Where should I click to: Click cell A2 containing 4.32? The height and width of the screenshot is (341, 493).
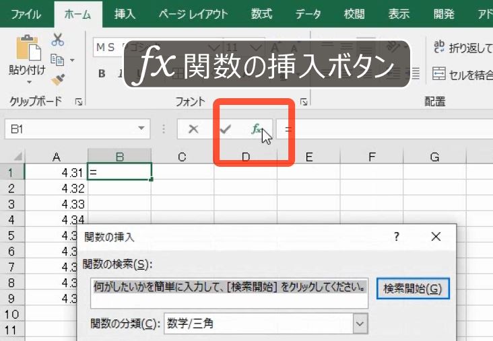coord(57,188)
